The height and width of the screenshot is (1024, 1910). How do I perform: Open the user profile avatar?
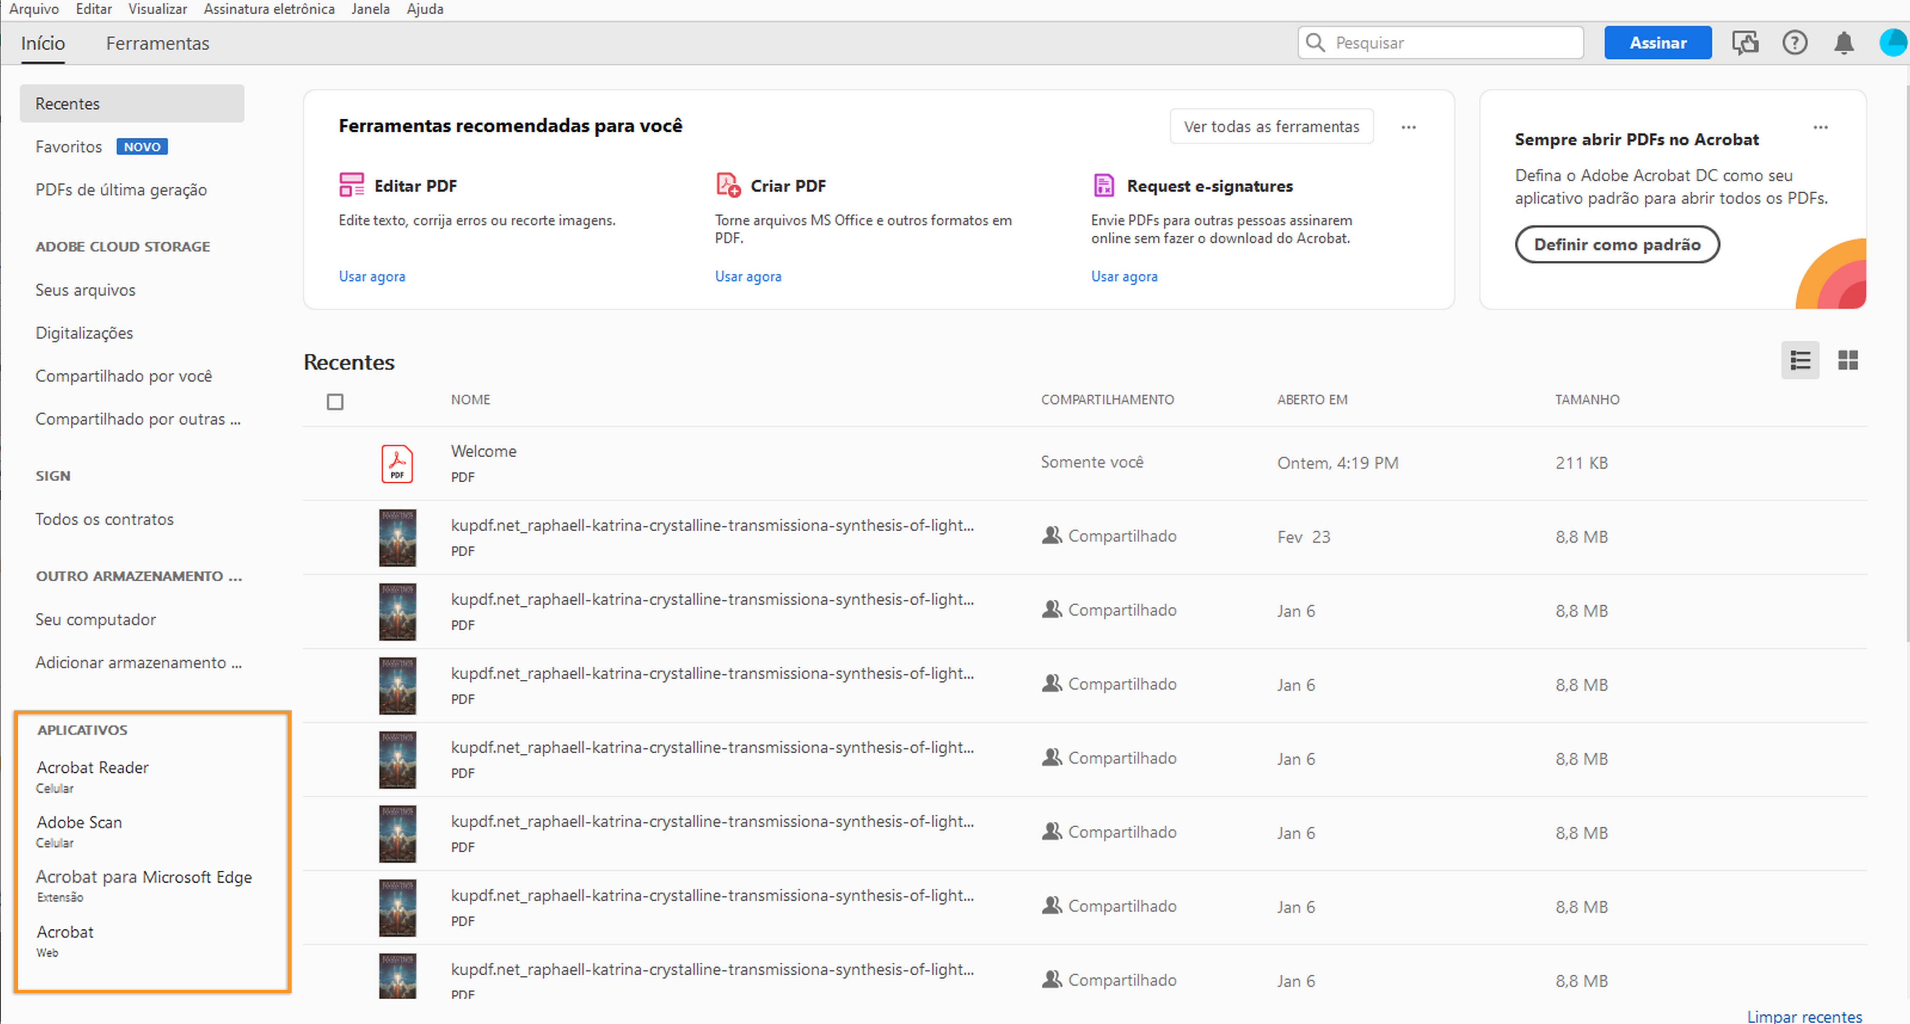(1893, 43)
